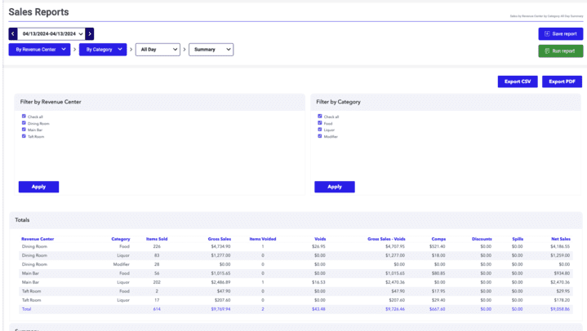The height and width of the screenshot is (331, 587).
Task: Click the Save report button
Action: 560,33
